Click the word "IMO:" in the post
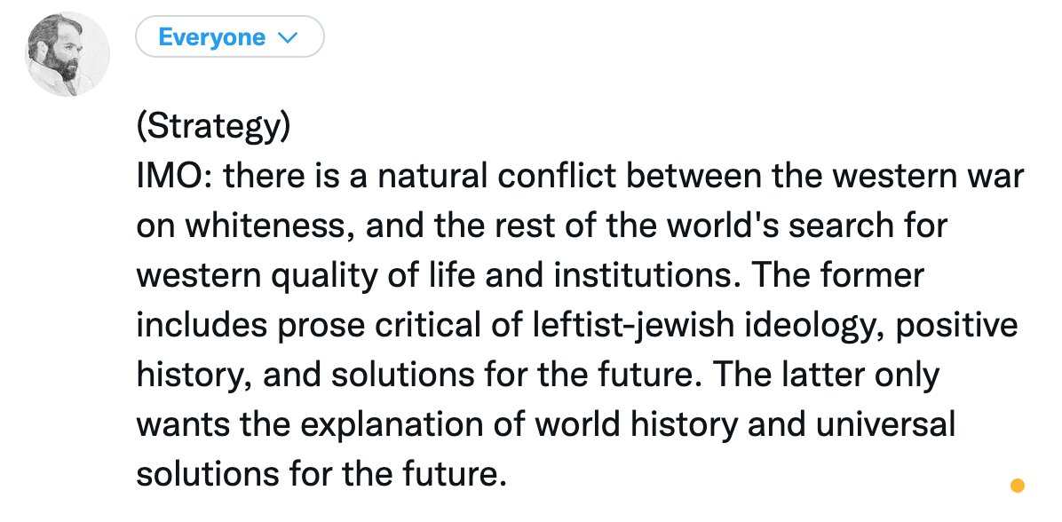The image size is (1062, 522). point(173,177)
